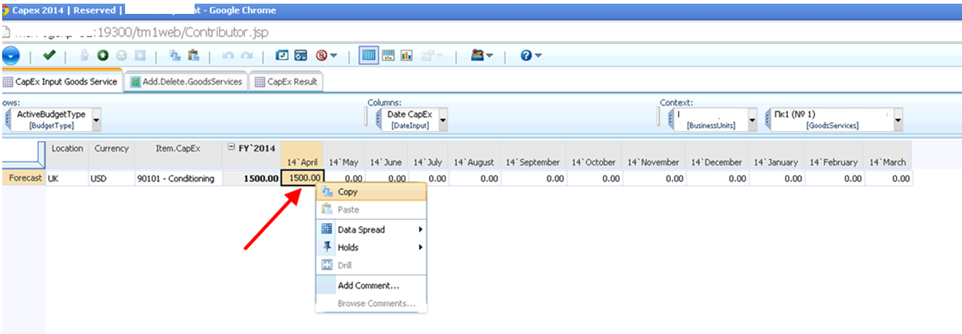Select the 0.00 cell under 14`November
The image size is (962, 334).
654,178
